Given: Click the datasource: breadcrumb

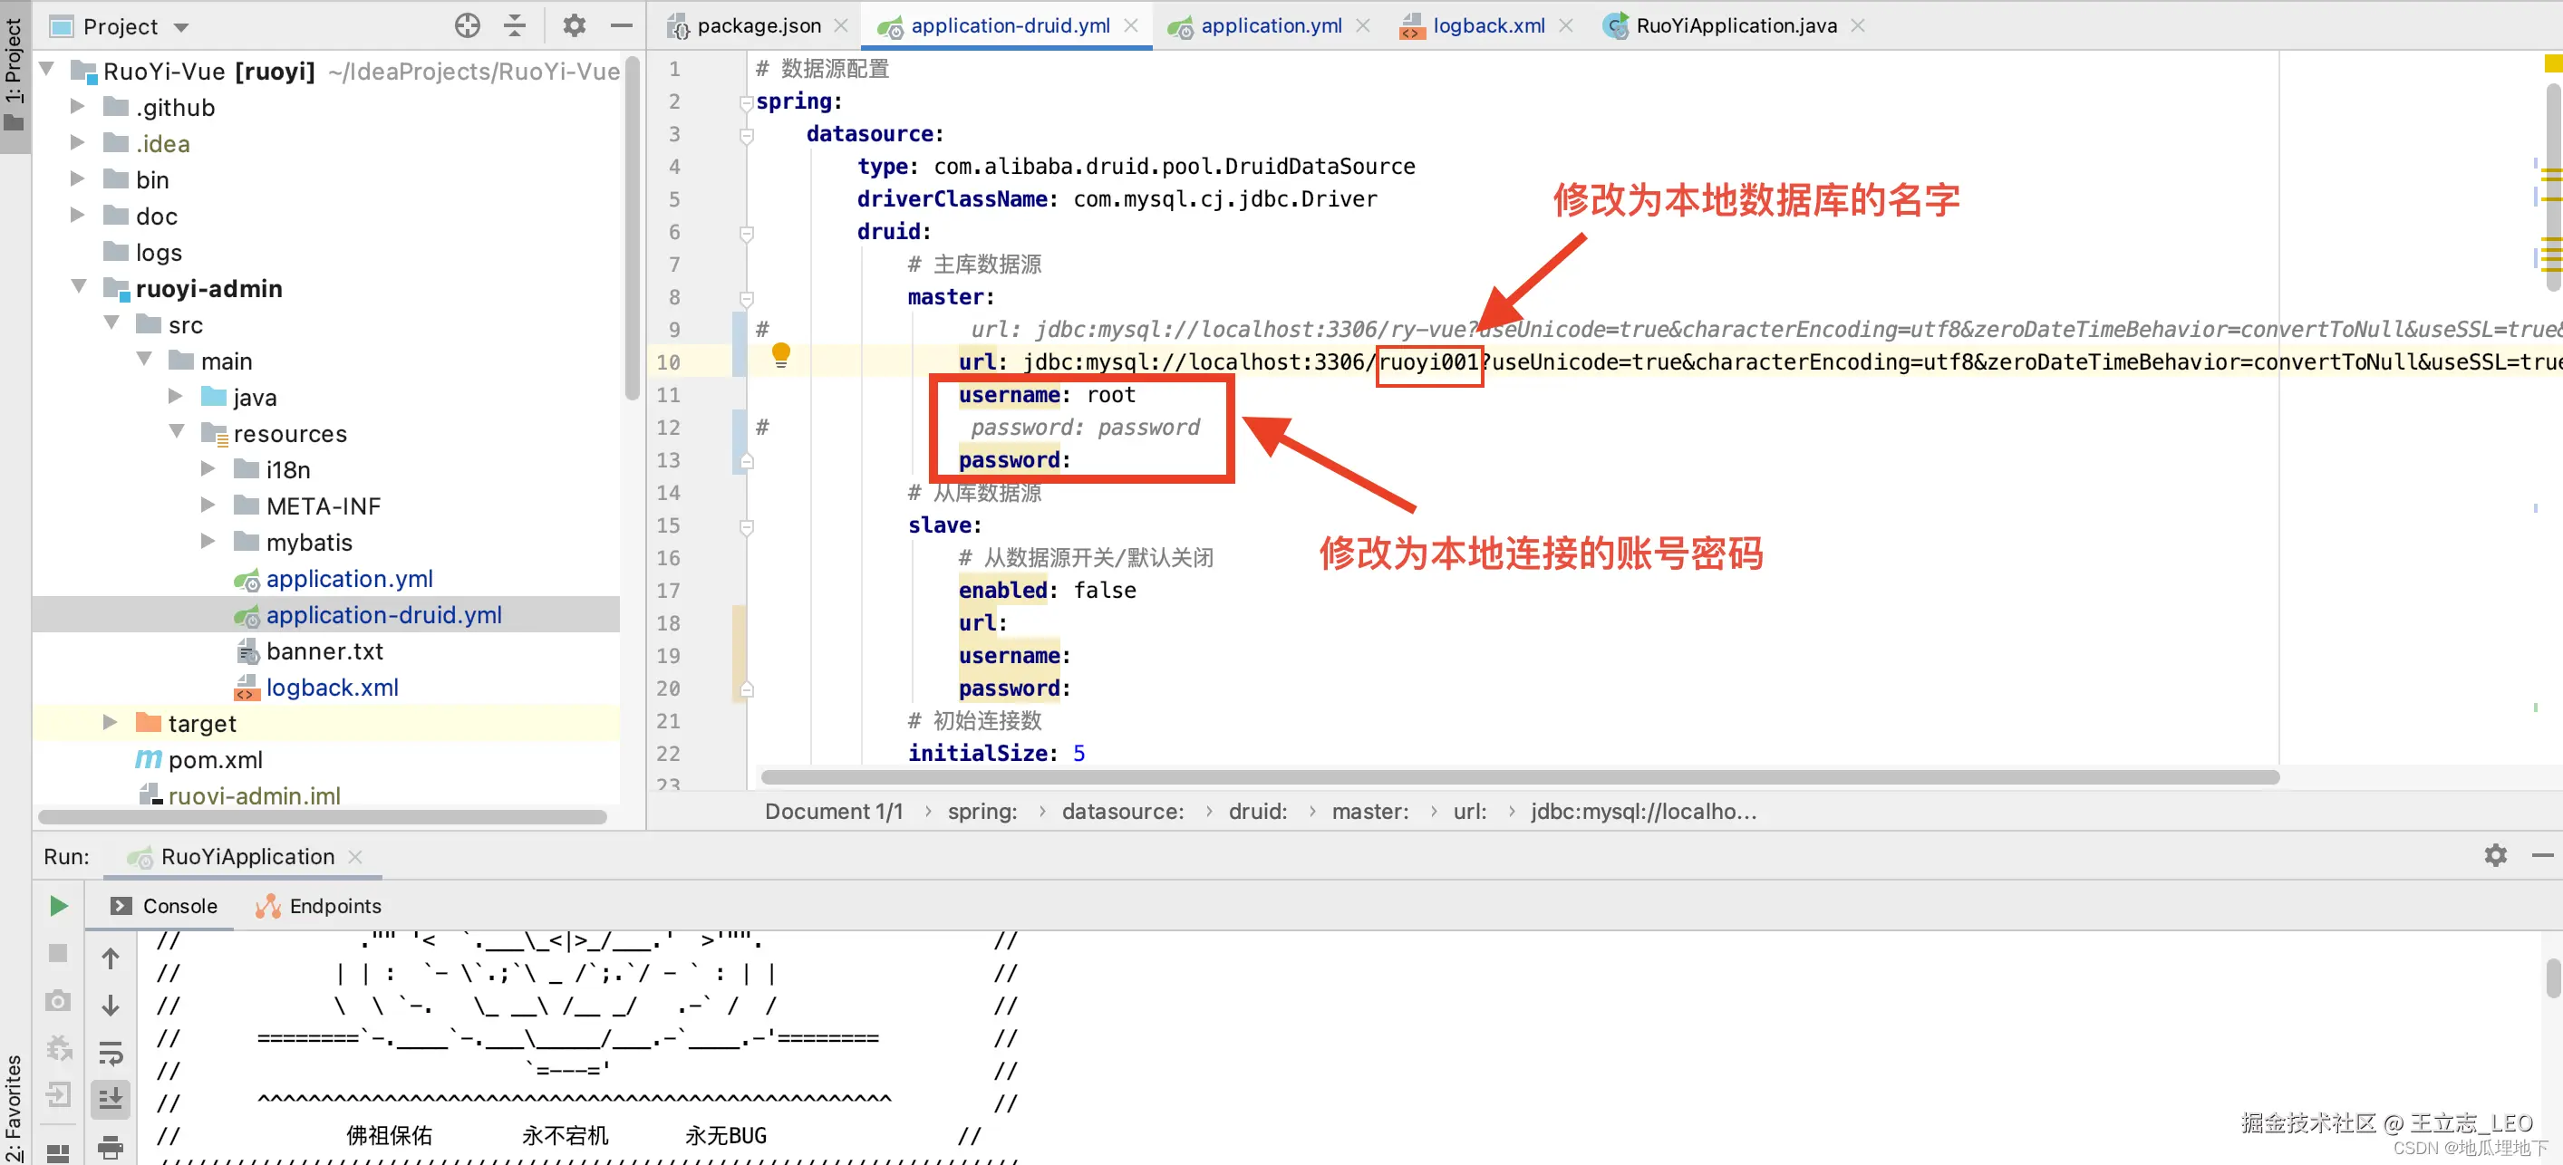Looking at the screenshot, I should coord(1122,812).
